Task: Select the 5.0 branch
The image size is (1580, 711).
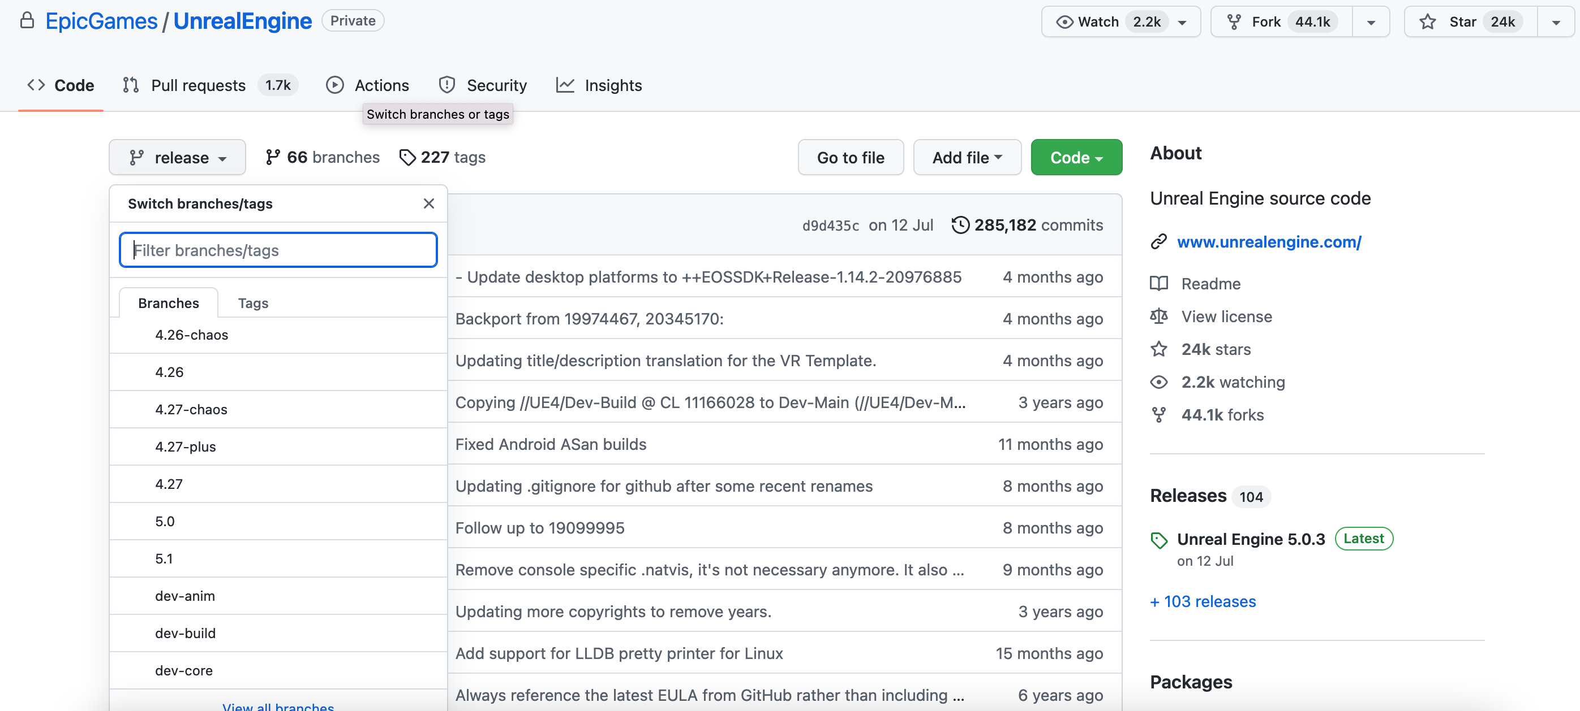Action: tap(278, 522)
